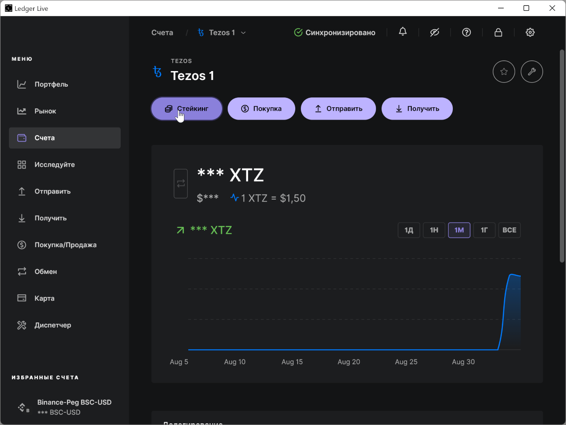Toggle the hide balances eye icon
The width and height of the screenshot is (566, 425).
click(x=435, y=32)
